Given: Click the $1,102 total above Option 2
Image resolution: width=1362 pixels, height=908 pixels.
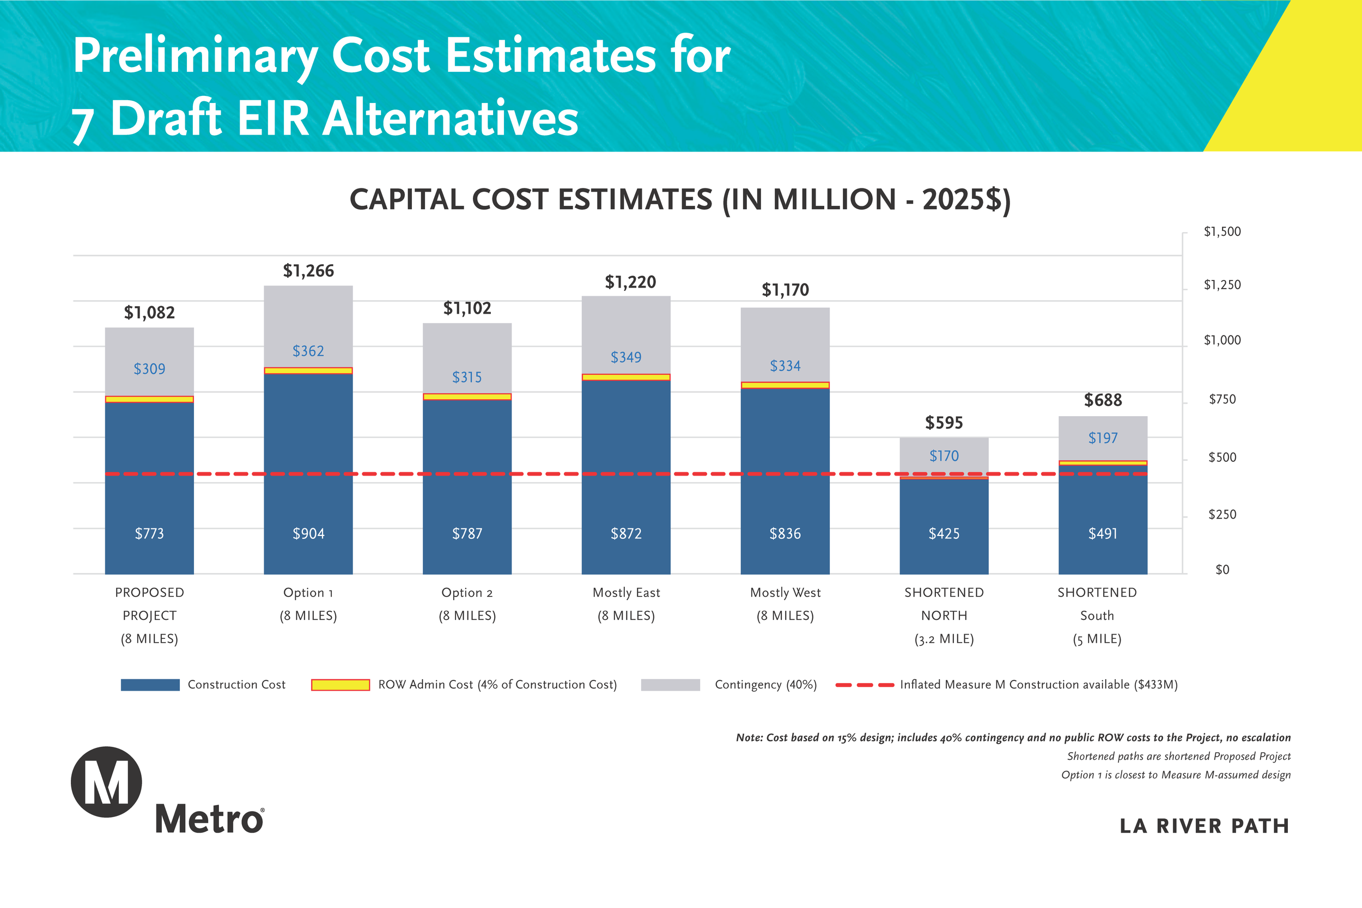Looking at the screenshot, I should 467,309.
